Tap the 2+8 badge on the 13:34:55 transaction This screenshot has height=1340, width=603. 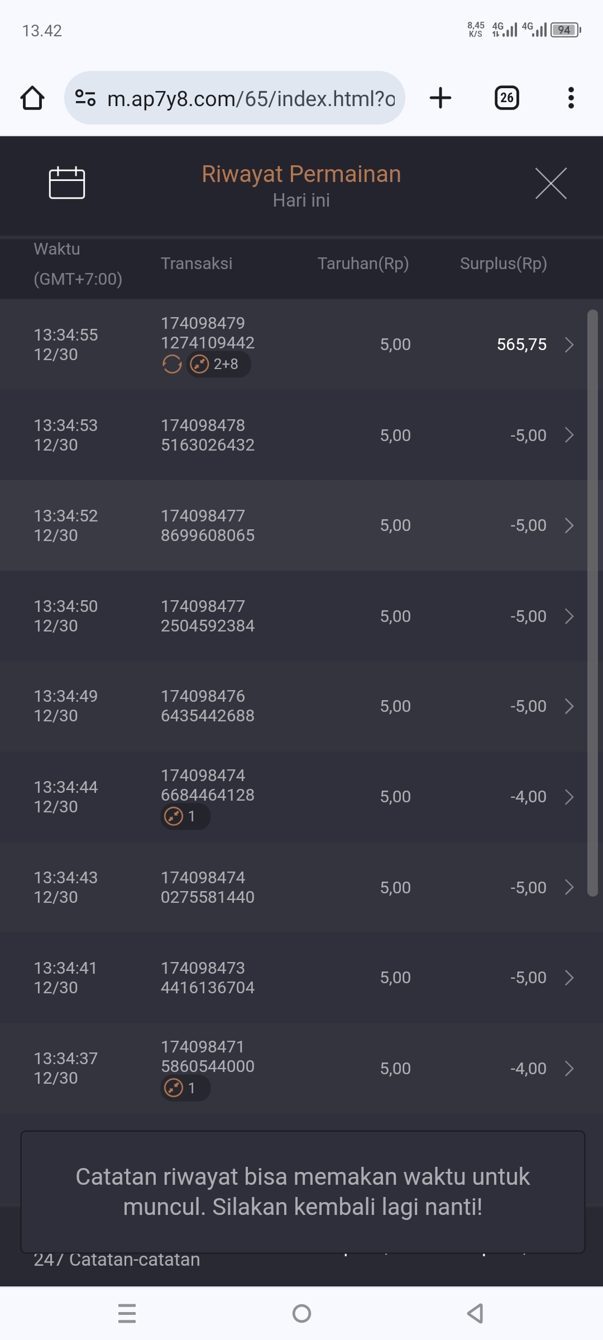pos(218,365)
